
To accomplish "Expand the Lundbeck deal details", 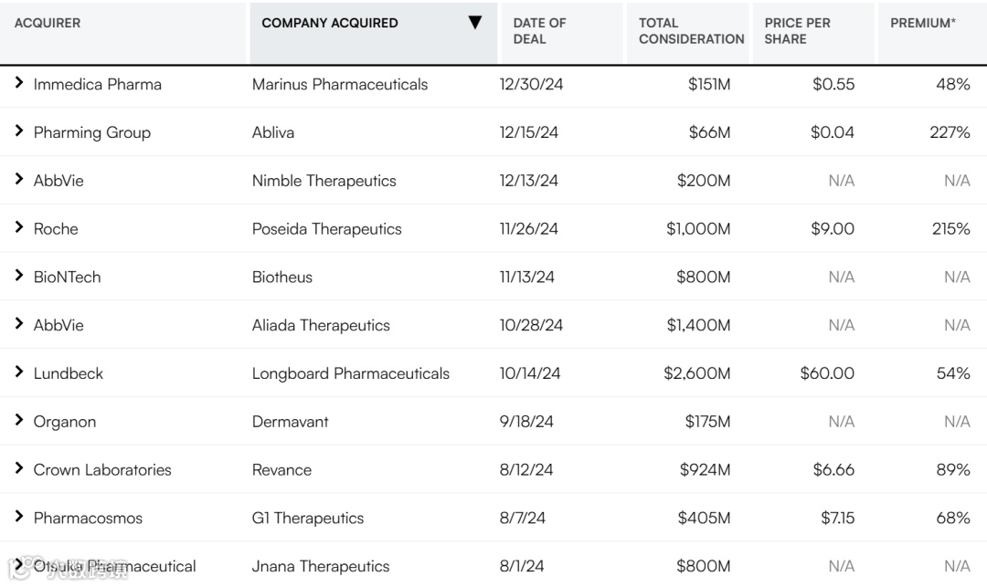I will [18, 372].
